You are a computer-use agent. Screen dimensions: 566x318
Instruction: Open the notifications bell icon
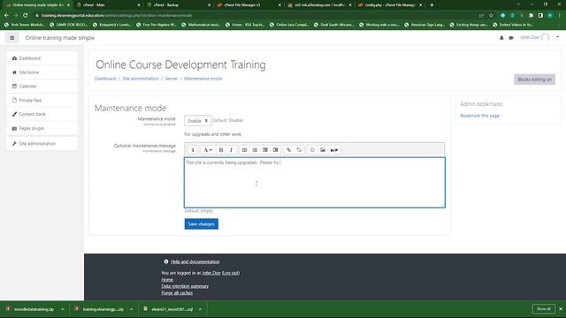pos(501,37)
